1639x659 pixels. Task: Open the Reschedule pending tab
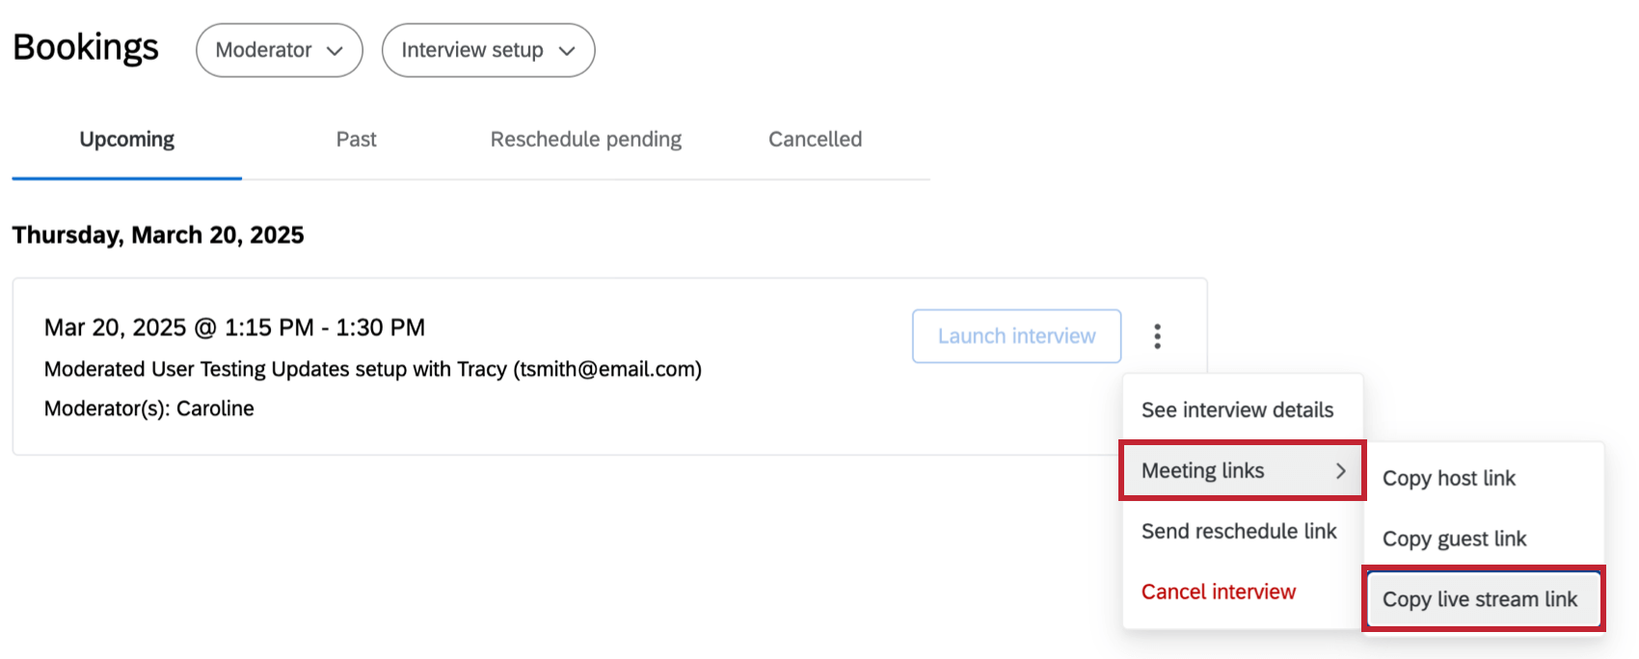[x=585, y=139]
